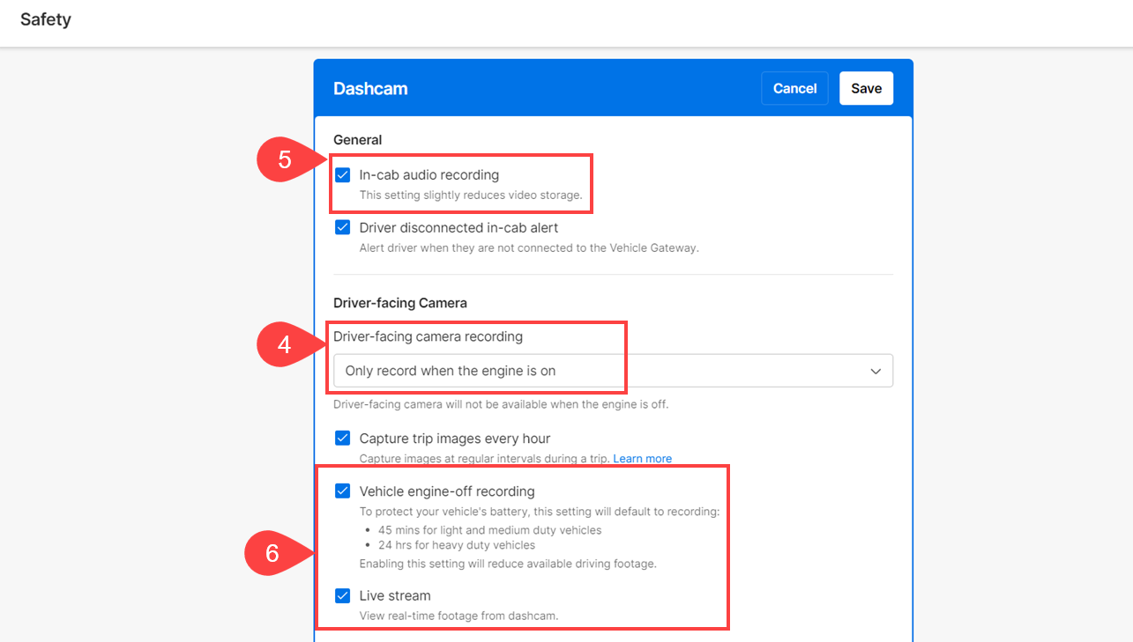The width and height of the screenshot is (1133, 642).
Task: Click the Safety page title
Action: point(46,19)
